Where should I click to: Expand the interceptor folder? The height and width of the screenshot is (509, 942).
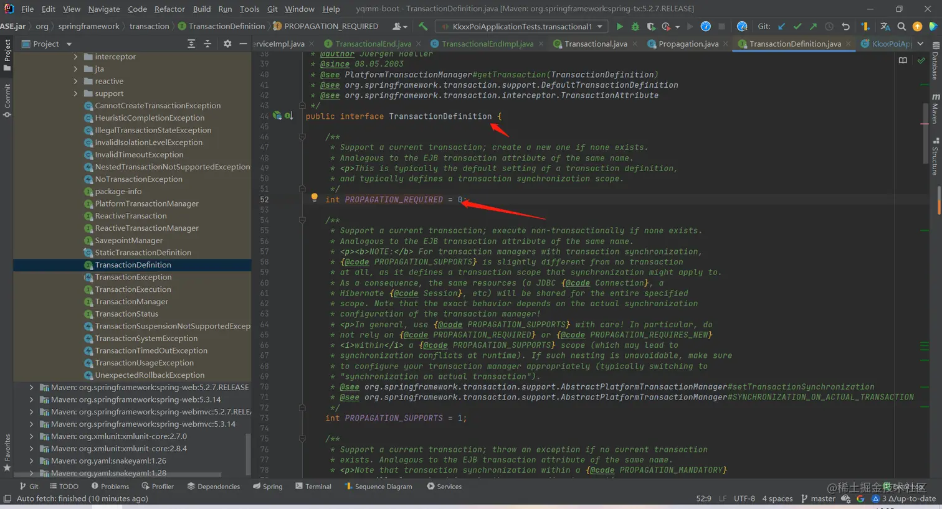click(76, 57)
